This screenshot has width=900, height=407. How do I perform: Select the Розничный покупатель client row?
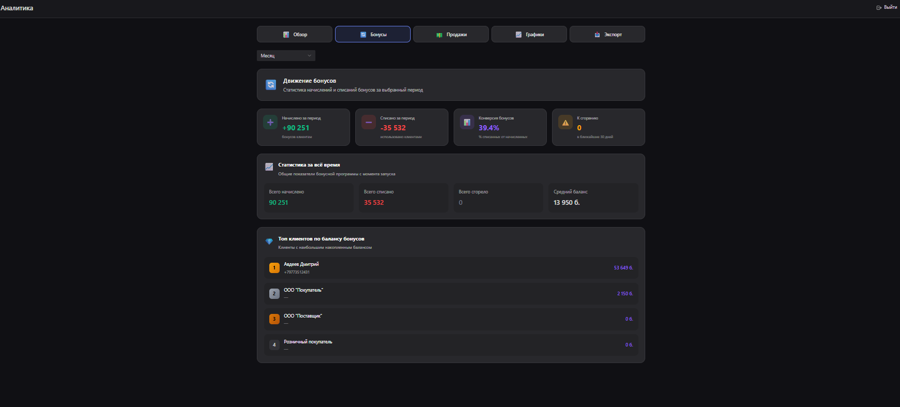click(451, 345)
